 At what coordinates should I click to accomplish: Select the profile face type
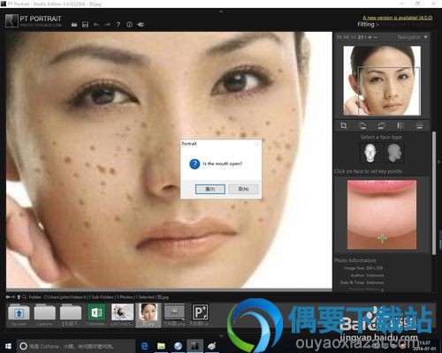point(394,153)
